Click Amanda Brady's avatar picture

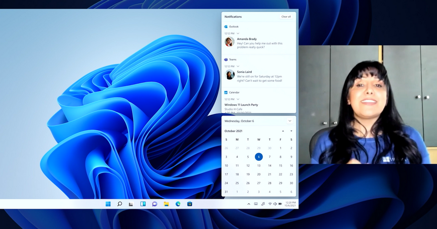(x=229, y=42)
